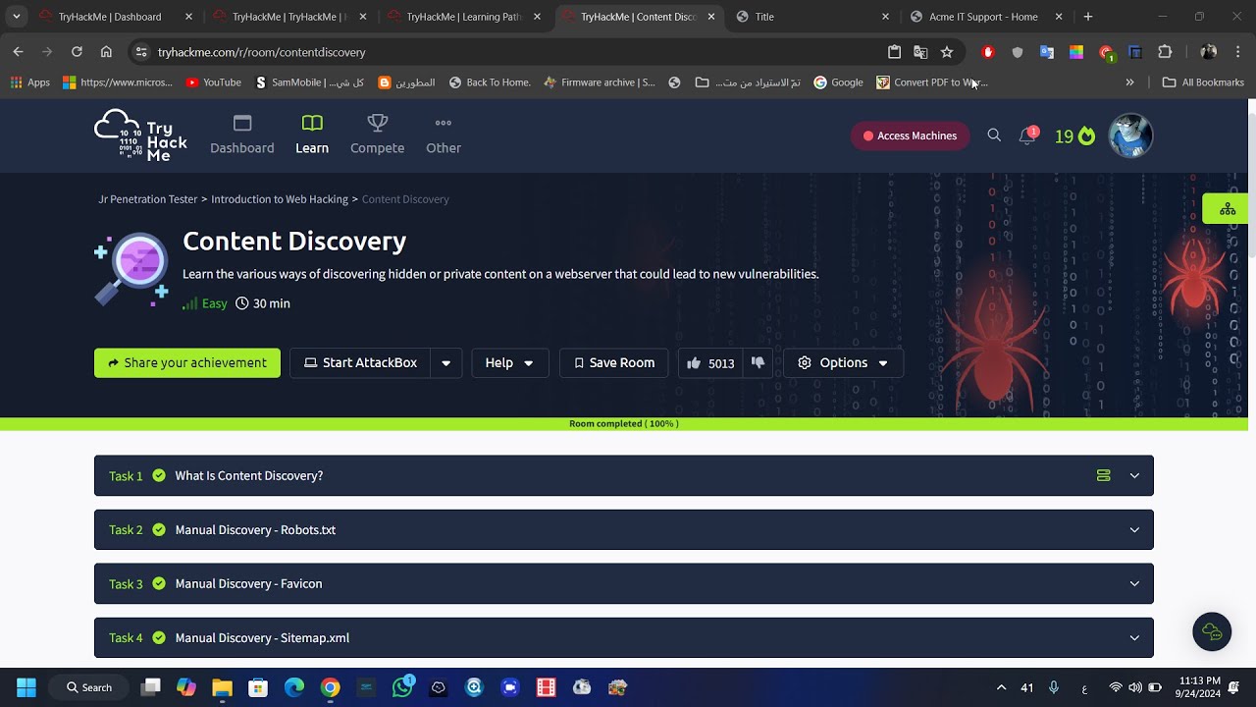Open Windows Start menu

pos(26,687)
